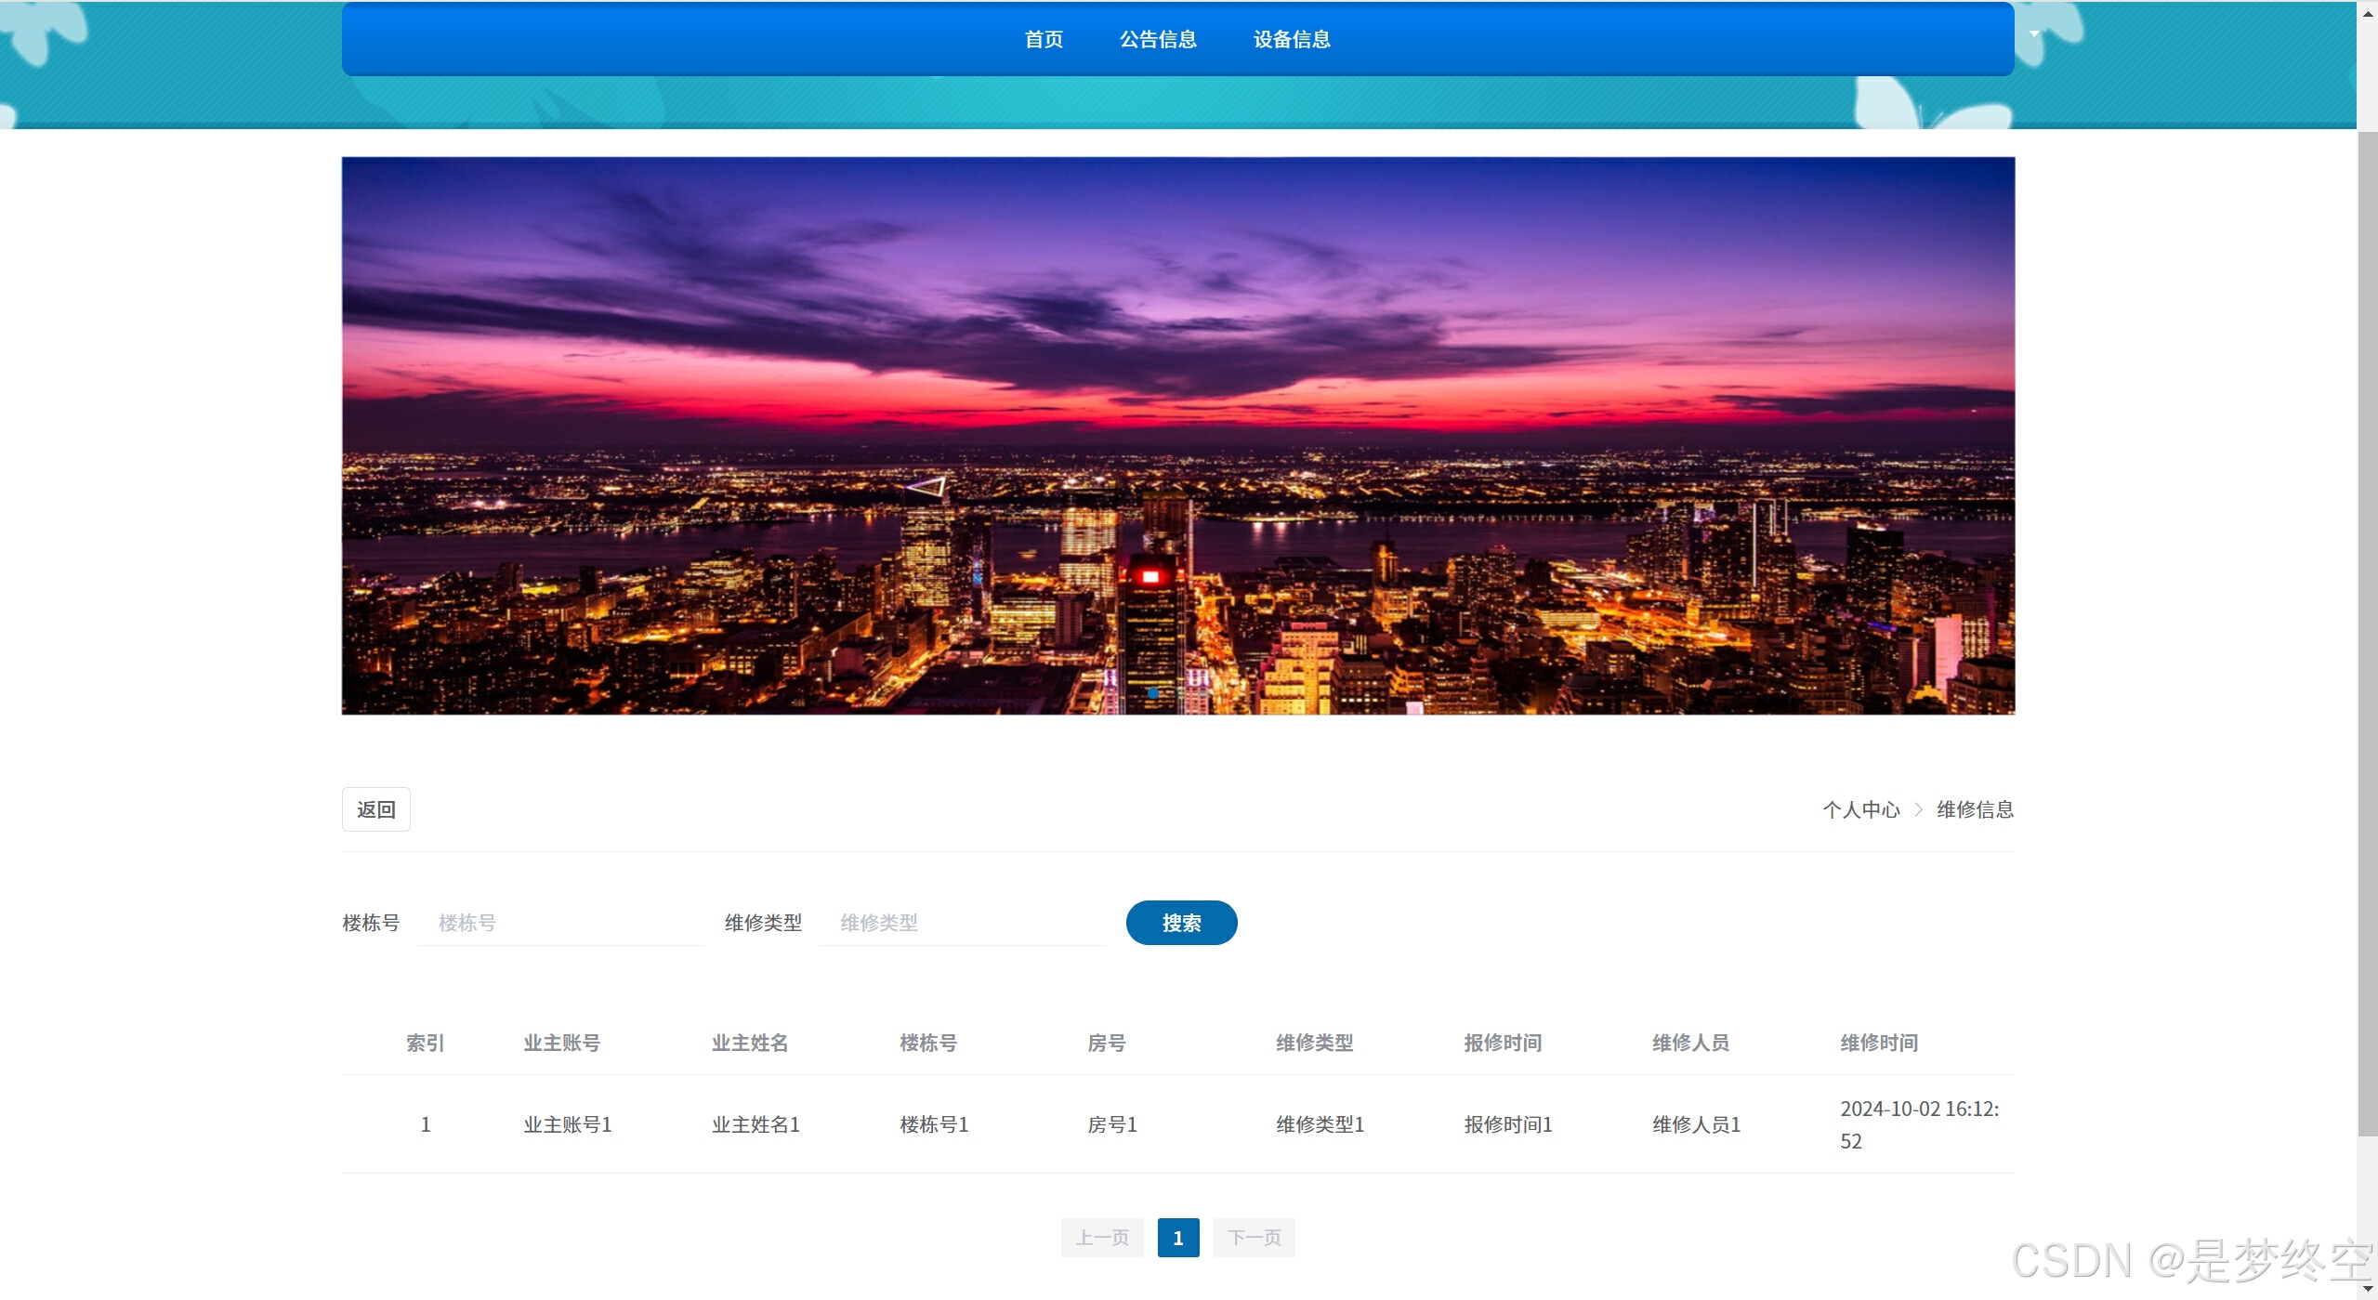Follow the 个人中心 breadcrumb link
Screen dimensions: 2378x1300
tap(1860, 809)
